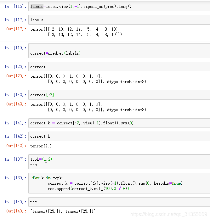Click the In [142] prompt label
The height and width of the screenshot is (220, 210).
point(15,136)
